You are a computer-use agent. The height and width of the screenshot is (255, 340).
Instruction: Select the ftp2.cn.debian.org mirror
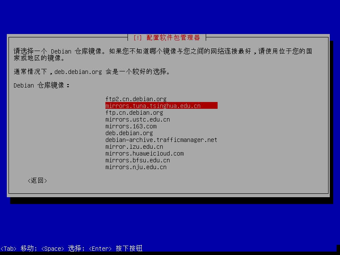[136, 99]
